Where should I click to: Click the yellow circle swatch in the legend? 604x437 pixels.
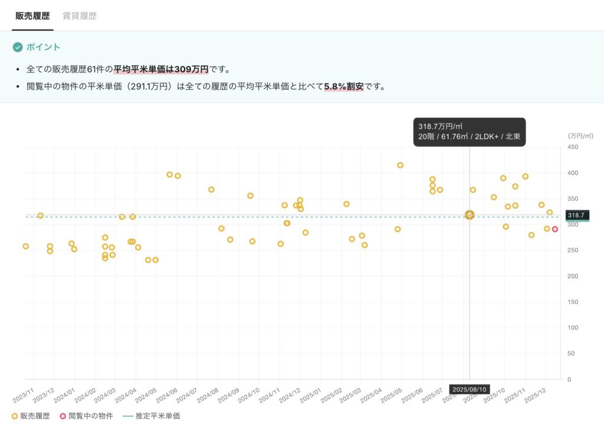pos(15,416)
